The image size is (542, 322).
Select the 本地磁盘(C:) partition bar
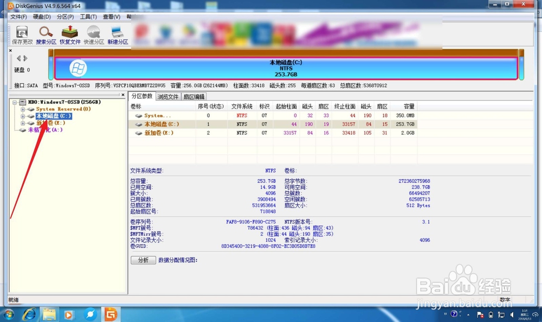click(x=286, y=68)
